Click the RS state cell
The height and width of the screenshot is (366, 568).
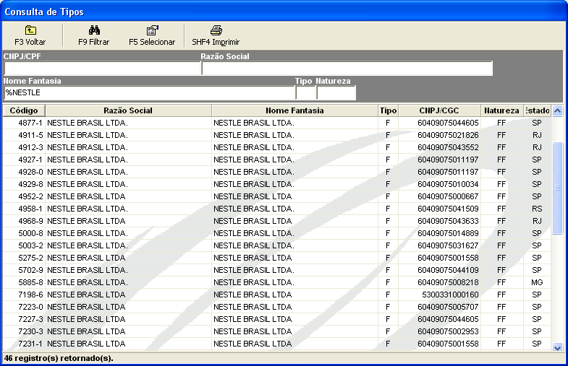537,209
